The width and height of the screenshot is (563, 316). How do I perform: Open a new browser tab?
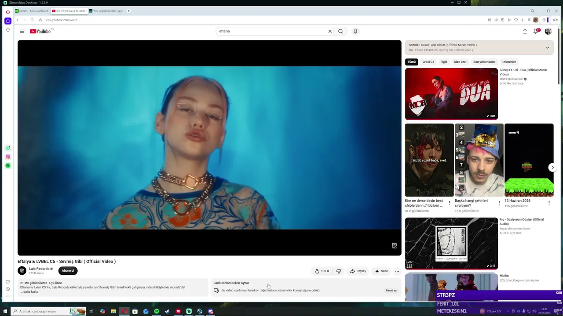click(128, 11)
